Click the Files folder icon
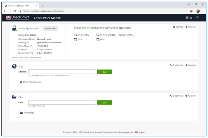This screenshot has height=138, width=208. pyautogui.click(x=14, y=97)
